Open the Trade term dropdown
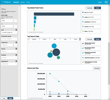110x100 pixels. (x=16, y=45)
